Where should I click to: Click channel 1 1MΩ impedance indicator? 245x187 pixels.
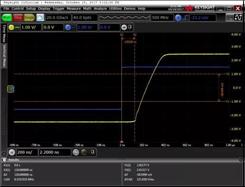point(17,27)
